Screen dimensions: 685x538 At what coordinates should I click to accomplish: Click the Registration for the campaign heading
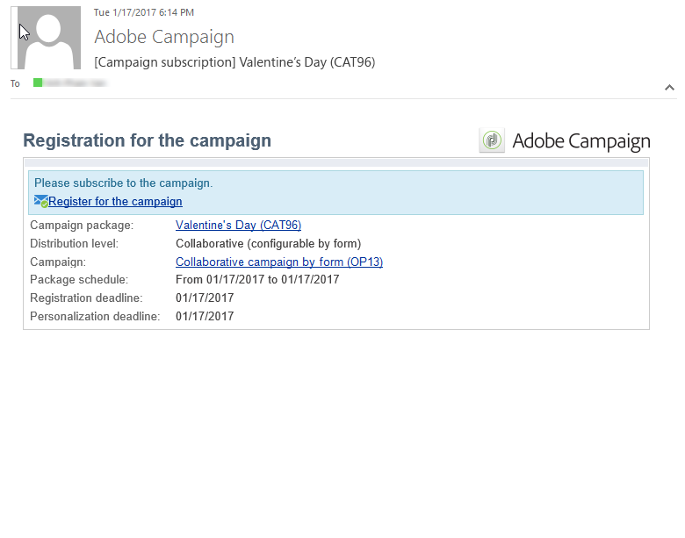pos(147,140)
